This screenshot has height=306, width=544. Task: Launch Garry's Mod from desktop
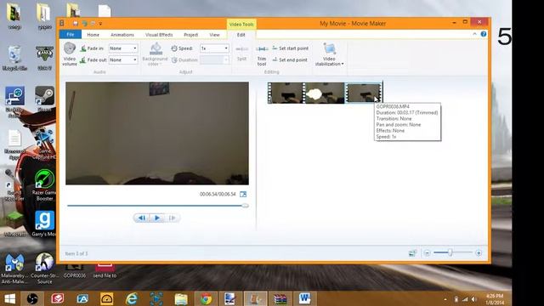pos(45,224)
